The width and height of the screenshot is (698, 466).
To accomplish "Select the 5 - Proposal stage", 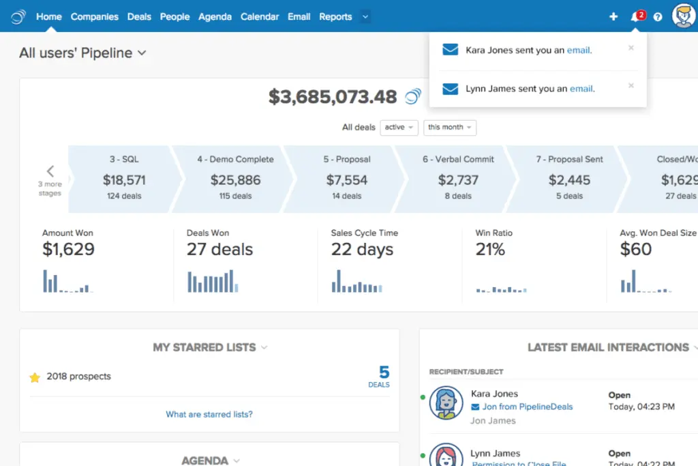I will pyautogui.click(x=347, y=179).
